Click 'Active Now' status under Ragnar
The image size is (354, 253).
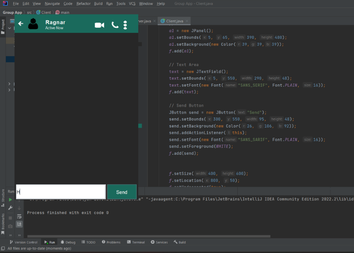(54, 28)
